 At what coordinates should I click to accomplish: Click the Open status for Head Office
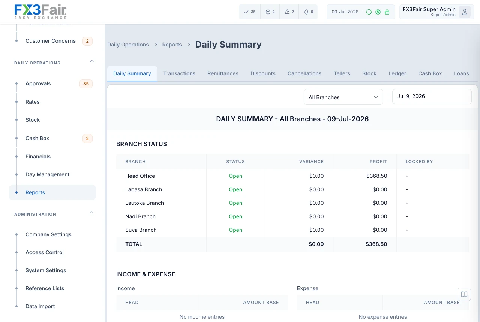click(x=235, y=176)
